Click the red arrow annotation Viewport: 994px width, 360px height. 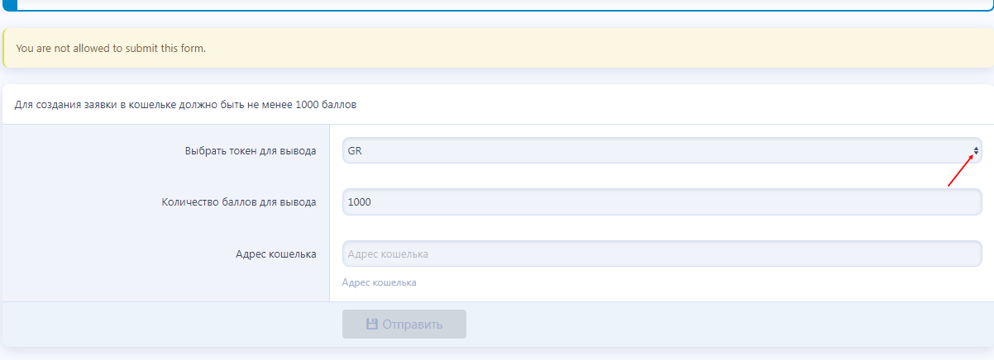tap(962, 171)
